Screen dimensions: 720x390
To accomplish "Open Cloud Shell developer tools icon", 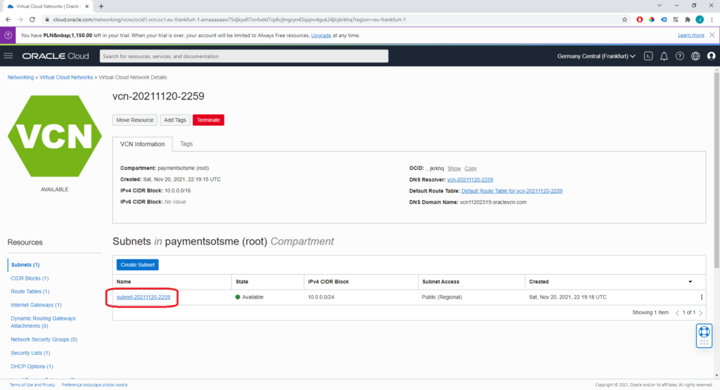I will (648, 56).
